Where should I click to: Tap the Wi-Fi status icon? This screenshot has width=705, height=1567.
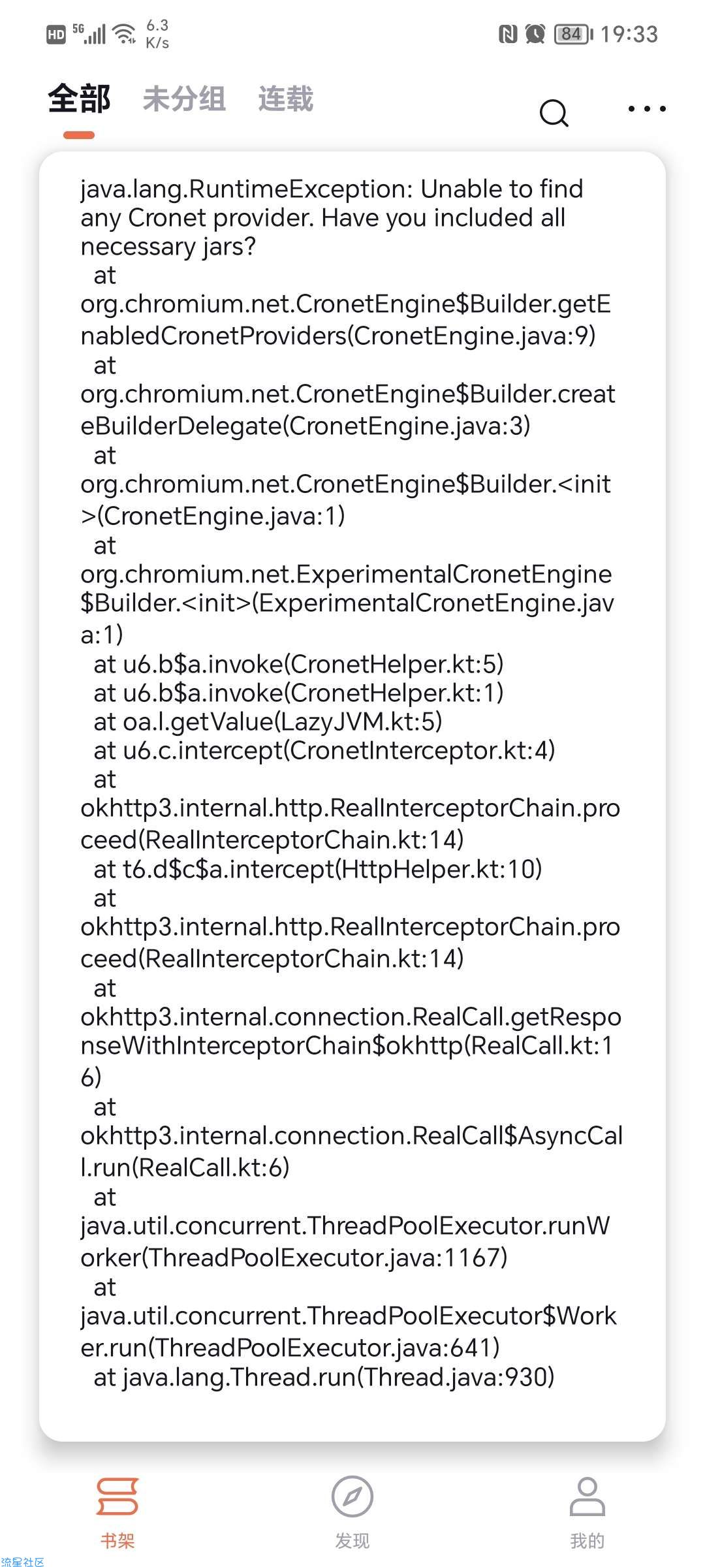click(124, 33)
